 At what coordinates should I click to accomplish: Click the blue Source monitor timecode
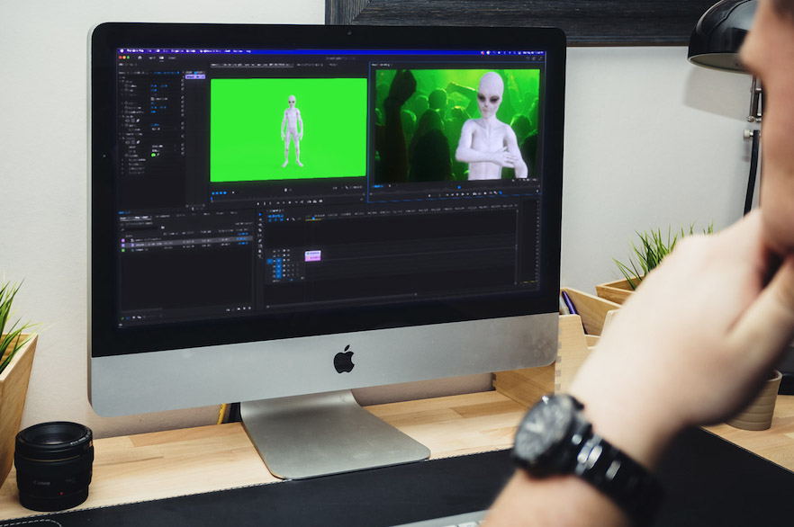point(220,192)
